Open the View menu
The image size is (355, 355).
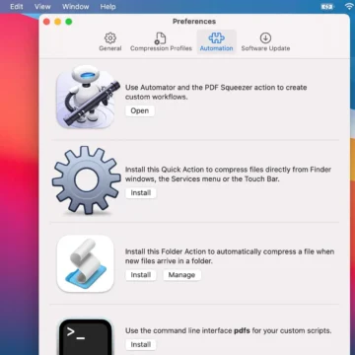(42, 7)
